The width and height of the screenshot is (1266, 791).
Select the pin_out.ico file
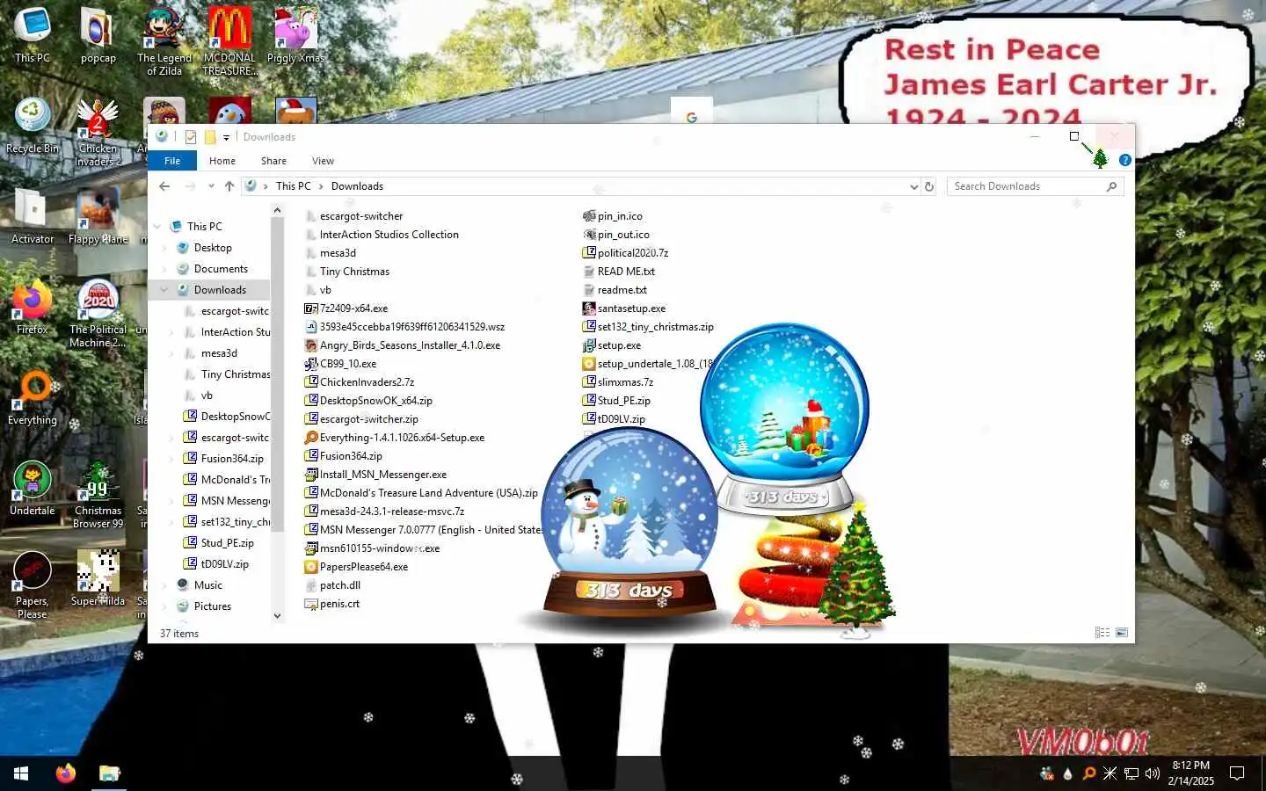click(616, 235)
